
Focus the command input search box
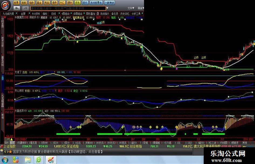click(68, 8)
